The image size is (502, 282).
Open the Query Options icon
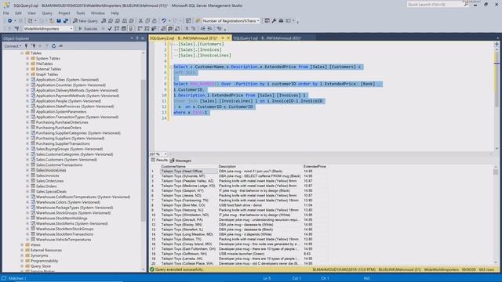[124, 28]
